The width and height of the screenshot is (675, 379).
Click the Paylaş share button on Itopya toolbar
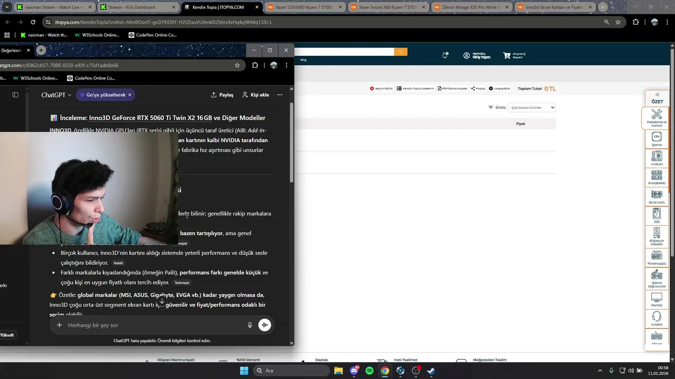click(478, 88)
